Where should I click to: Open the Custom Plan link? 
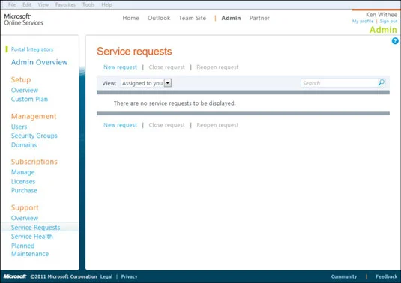(29, 99)
